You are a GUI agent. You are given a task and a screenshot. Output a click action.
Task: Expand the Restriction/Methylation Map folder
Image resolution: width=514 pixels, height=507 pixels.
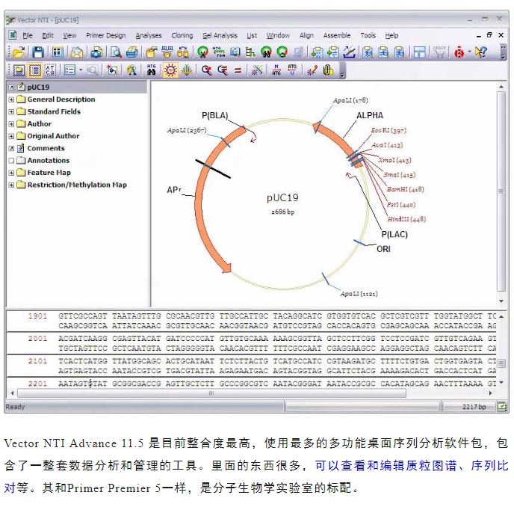pyautogui.click(x=11, y=185)
